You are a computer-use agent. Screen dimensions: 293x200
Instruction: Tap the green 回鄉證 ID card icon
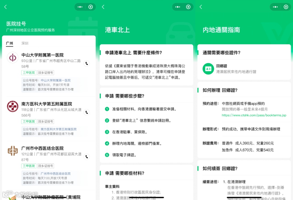click(208, 69)
